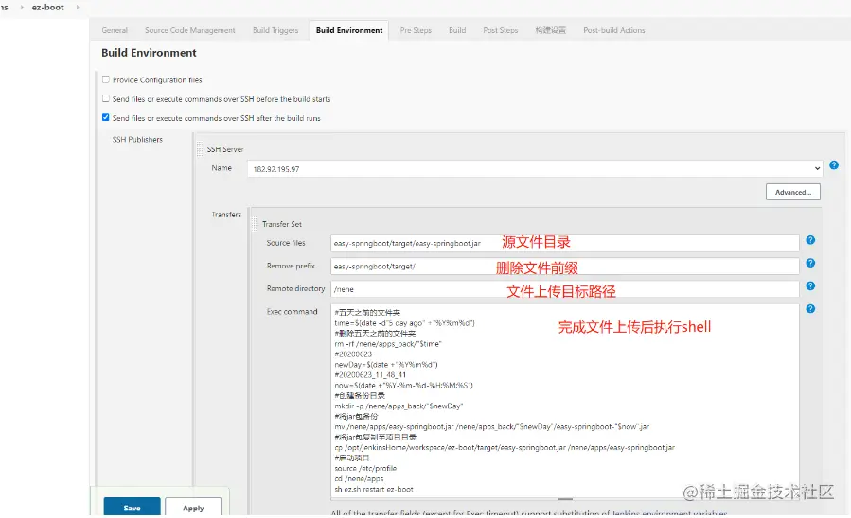Image resolution: width=851 pixels, height=518 pixels.
Task: Open the SSH Server Advanced settings
Action: point(793,192)
